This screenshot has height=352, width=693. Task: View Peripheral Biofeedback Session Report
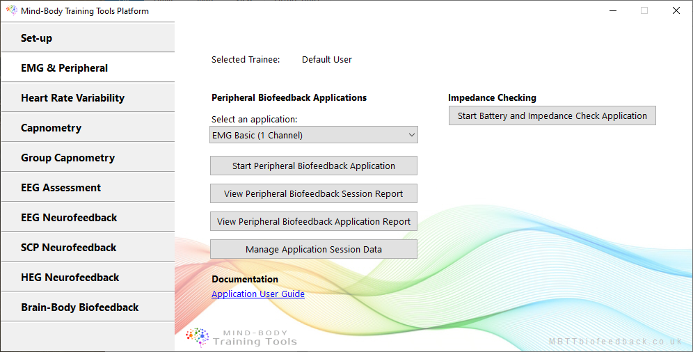(313, 193)
